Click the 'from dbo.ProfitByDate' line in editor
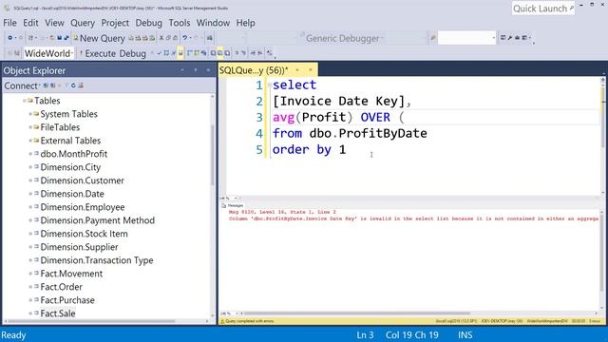The height and width of the screenshot is (342, 608). 350,133
